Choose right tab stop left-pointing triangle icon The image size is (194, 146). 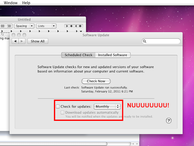(x=76, y=26)
